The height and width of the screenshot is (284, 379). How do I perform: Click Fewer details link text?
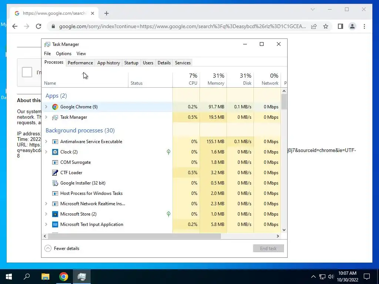[67, 248]
